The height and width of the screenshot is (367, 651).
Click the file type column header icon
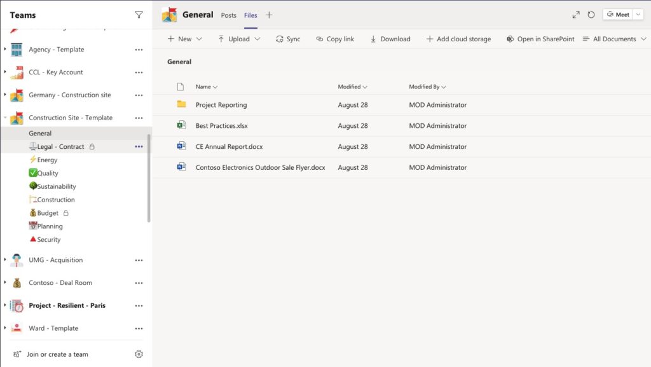180,87
